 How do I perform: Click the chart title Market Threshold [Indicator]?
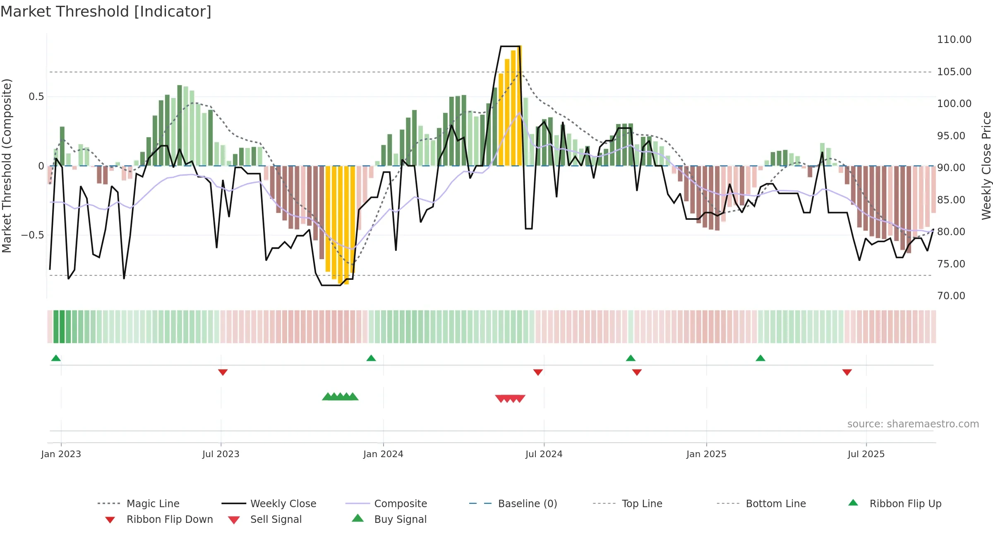tap(106, 12)
